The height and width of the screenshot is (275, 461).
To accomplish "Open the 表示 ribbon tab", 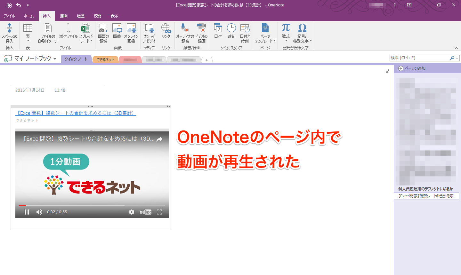I will tap(115, 16).
